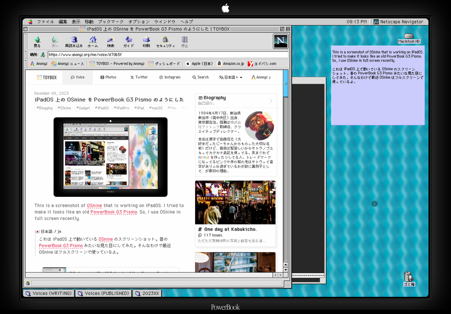The width and height of the screenshot is (451, 314).
Task: Click the #Blogging tag
Action: (44, 108)
